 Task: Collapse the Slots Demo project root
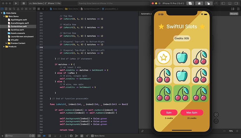pyautogui.click(x=2, y=13)
